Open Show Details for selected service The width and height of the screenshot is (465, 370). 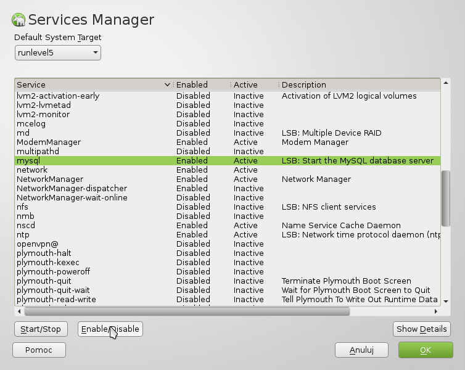tap(422, 329)
